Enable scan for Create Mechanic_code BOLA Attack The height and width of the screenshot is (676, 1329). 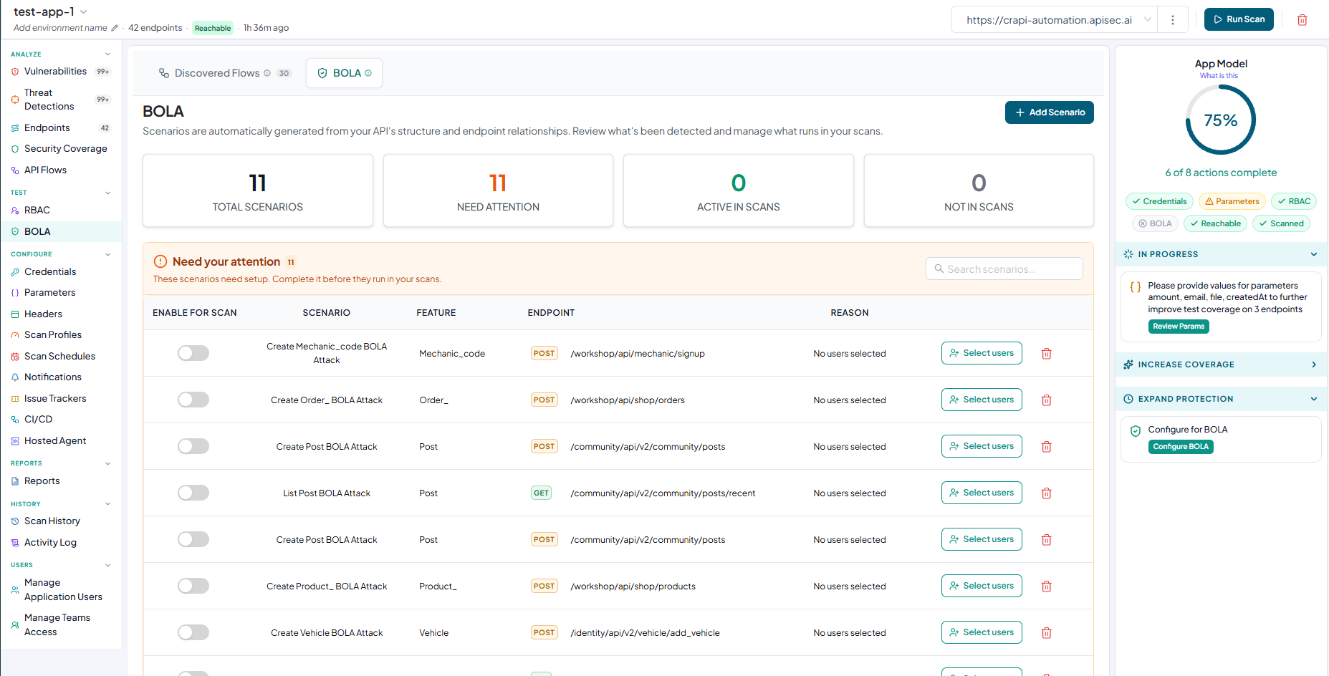point(193,353)
